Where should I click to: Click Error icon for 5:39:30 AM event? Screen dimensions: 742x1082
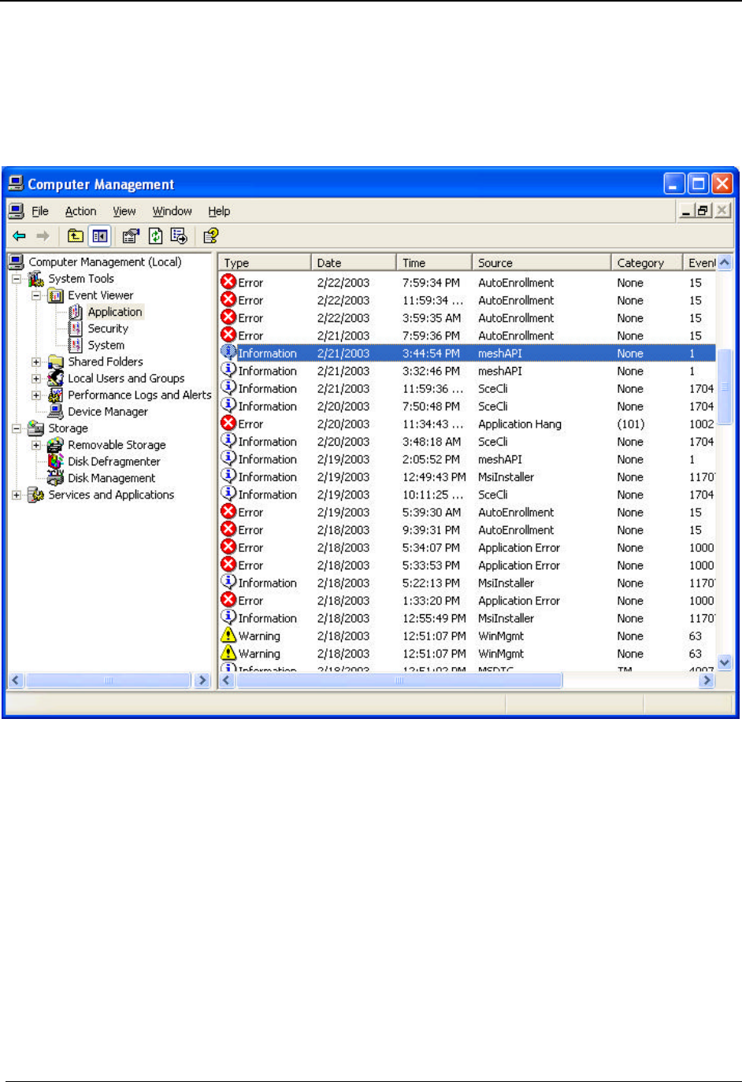click(x=228, y=512)
